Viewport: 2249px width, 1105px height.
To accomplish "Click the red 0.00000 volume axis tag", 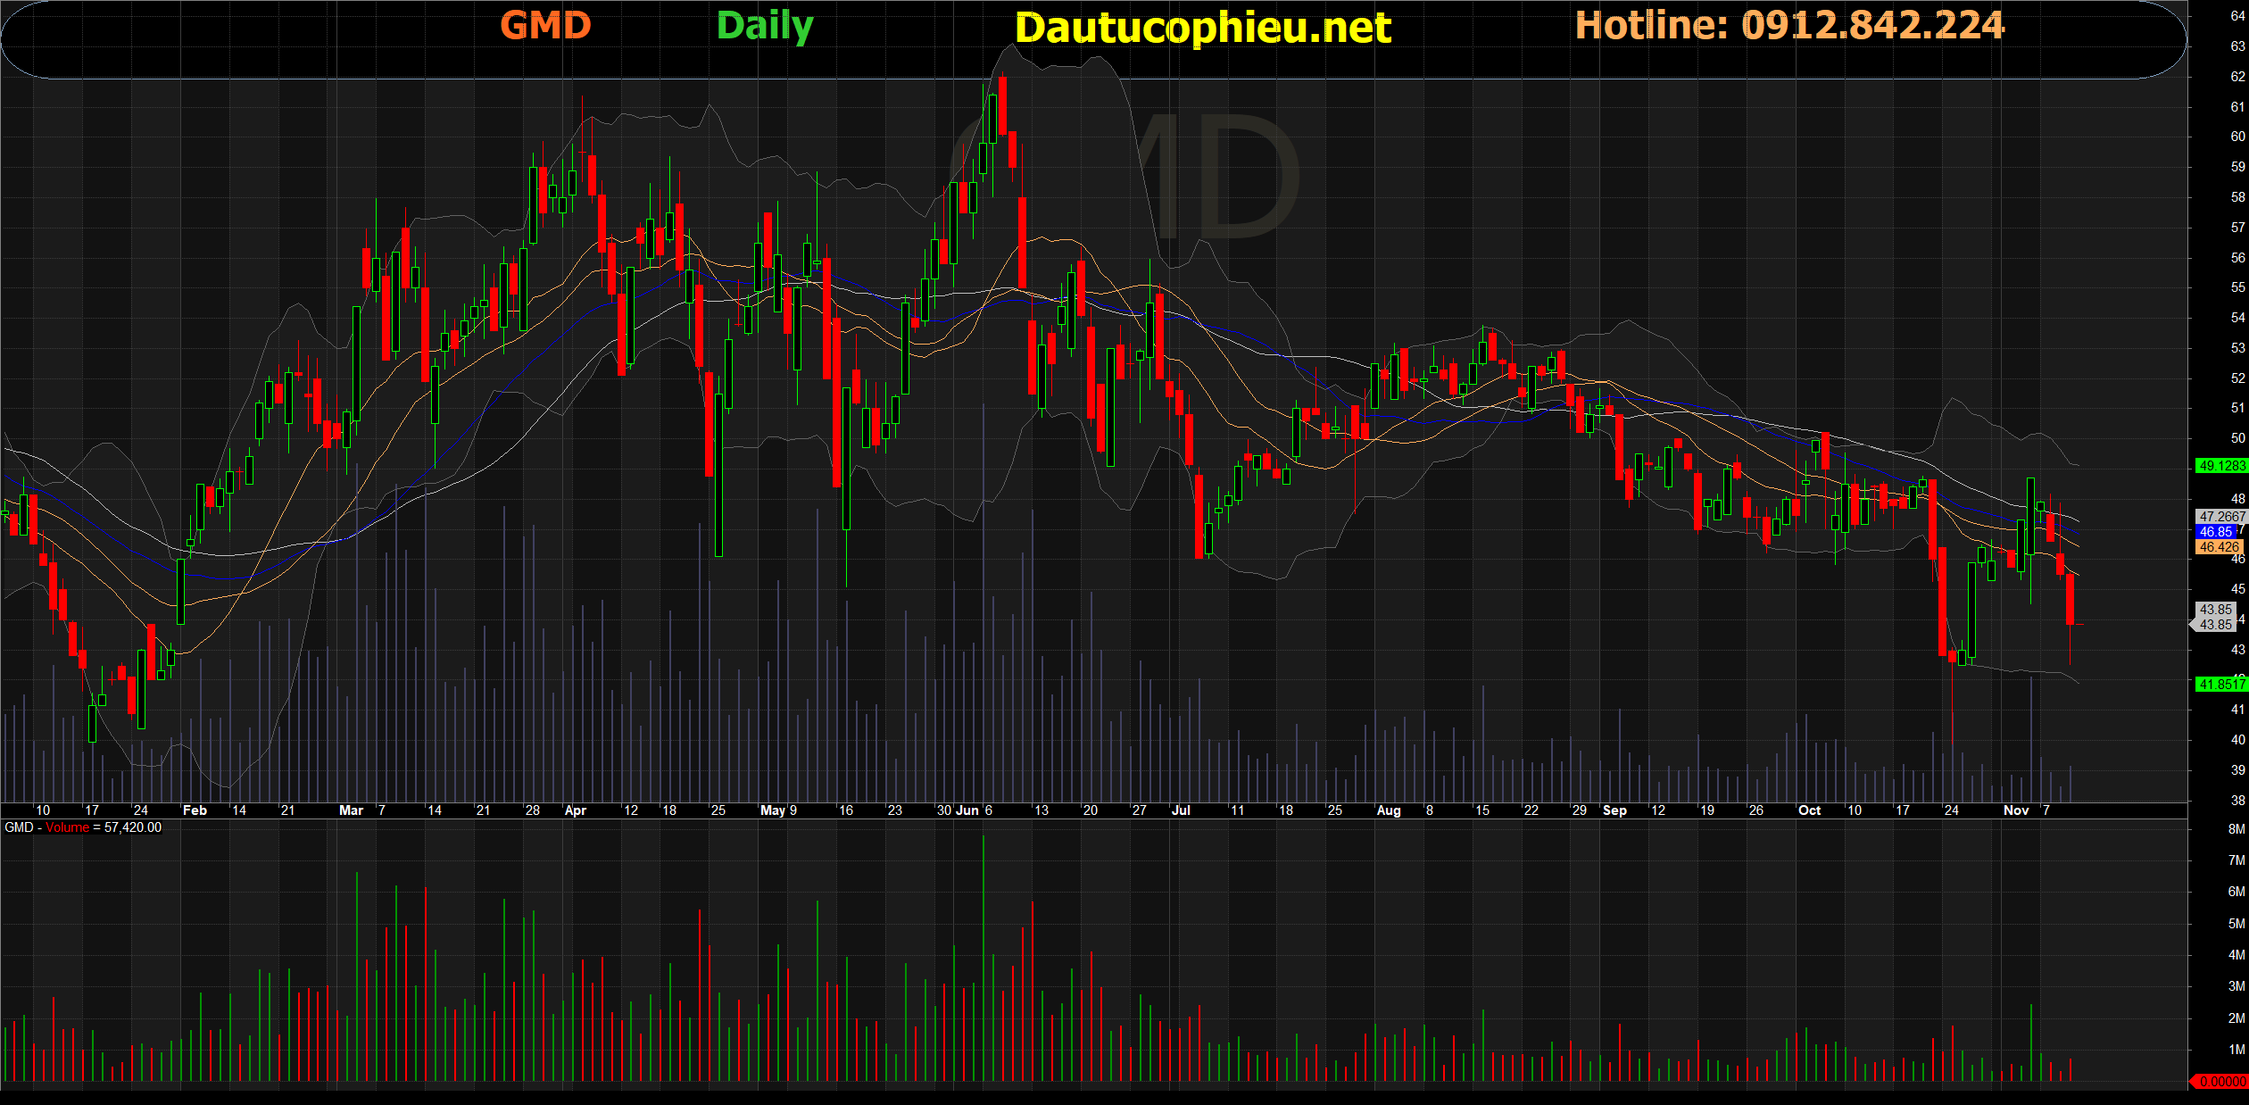I will [2221, 1082].
